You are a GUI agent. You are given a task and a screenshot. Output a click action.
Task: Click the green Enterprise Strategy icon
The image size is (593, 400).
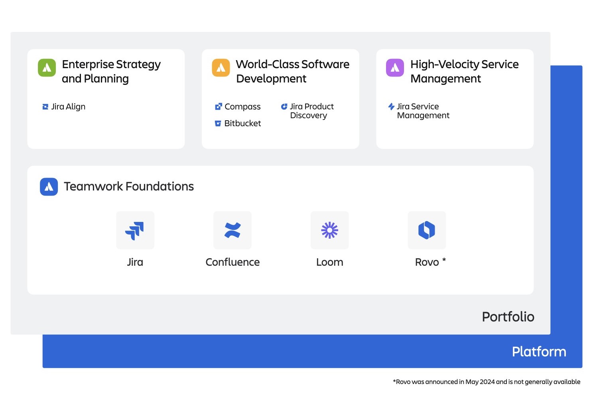(47, 68)
